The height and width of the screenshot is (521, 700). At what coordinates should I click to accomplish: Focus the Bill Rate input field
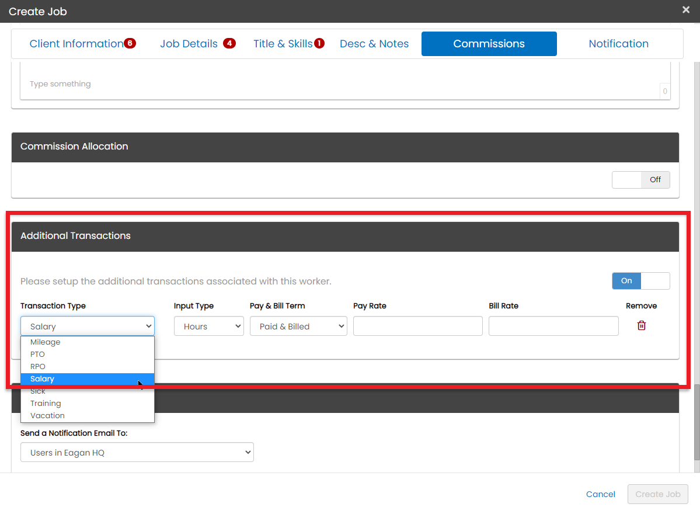click(x=553, y=326)
